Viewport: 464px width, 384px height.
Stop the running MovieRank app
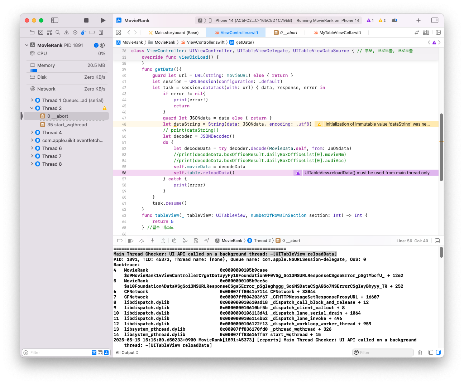point(86,20)
